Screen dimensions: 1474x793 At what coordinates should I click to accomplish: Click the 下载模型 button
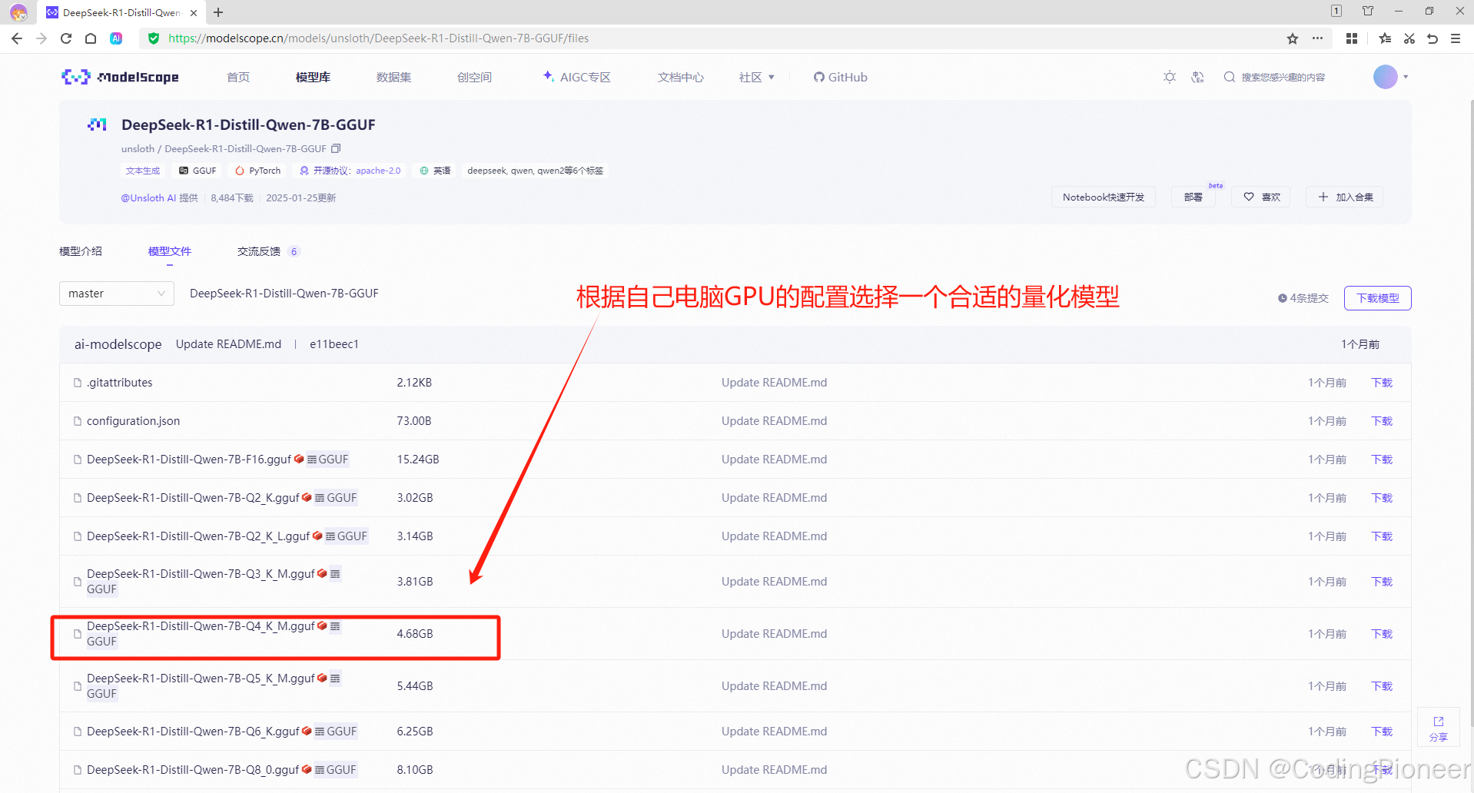pyautogui.click(x=1377, y=298)
